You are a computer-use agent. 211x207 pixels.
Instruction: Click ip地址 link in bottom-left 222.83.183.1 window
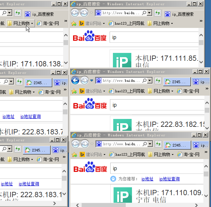7,184
